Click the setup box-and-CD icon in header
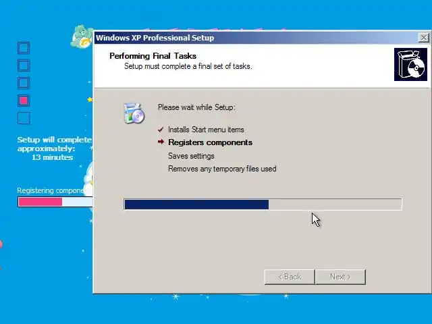This screenshot has height=324, width=432. pyautogui.click(x=410, y=65)
